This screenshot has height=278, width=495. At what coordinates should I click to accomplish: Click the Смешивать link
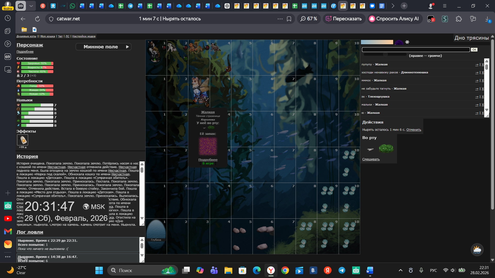pyautogui.click(x=371, y=159)
